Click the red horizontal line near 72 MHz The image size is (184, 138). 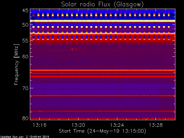[103, 95]
